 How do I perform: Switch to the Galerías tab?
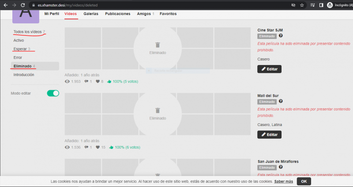(91, 14)
